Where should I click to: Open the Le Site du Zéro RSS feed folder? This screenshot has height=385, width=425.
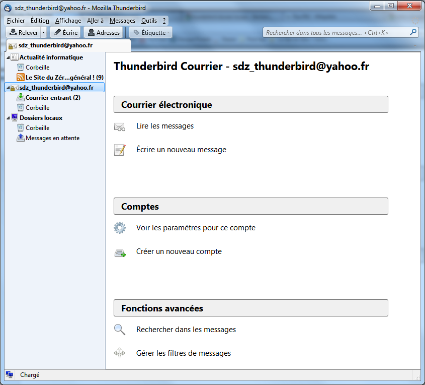(x=64, y=78)
